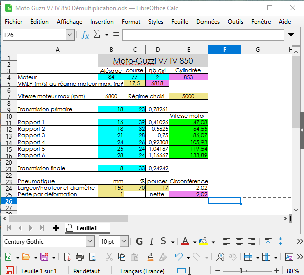This screenshot has width=304, height=275.
Task: Click the Formula equals sign icon
Action: [x=116, y=34]
